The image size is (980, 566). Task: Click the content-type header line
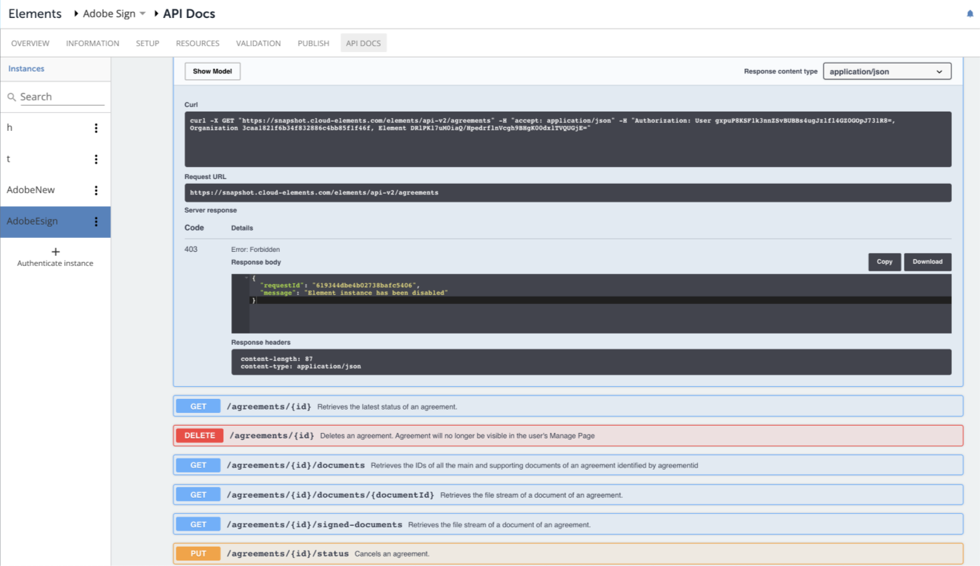click(x=301, y=366)
